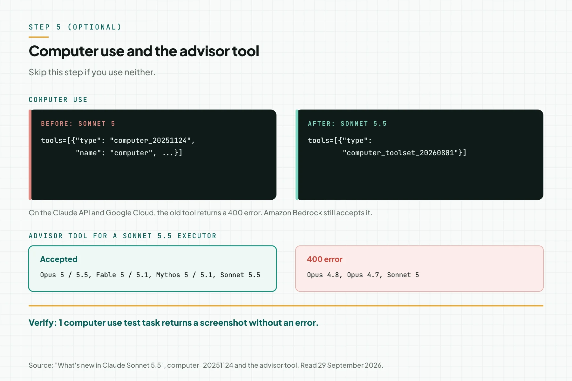The width and height of the screenshot is (572, 381).
Task: Click the rejected list 'Opus 4.8, Opus 4.7, Sonnet 5'
Action: (363, 275)
